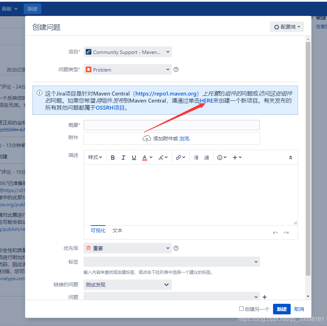Click help icon next to issue type
This screenshot has height=326, width=327.
tap(176, 69)
